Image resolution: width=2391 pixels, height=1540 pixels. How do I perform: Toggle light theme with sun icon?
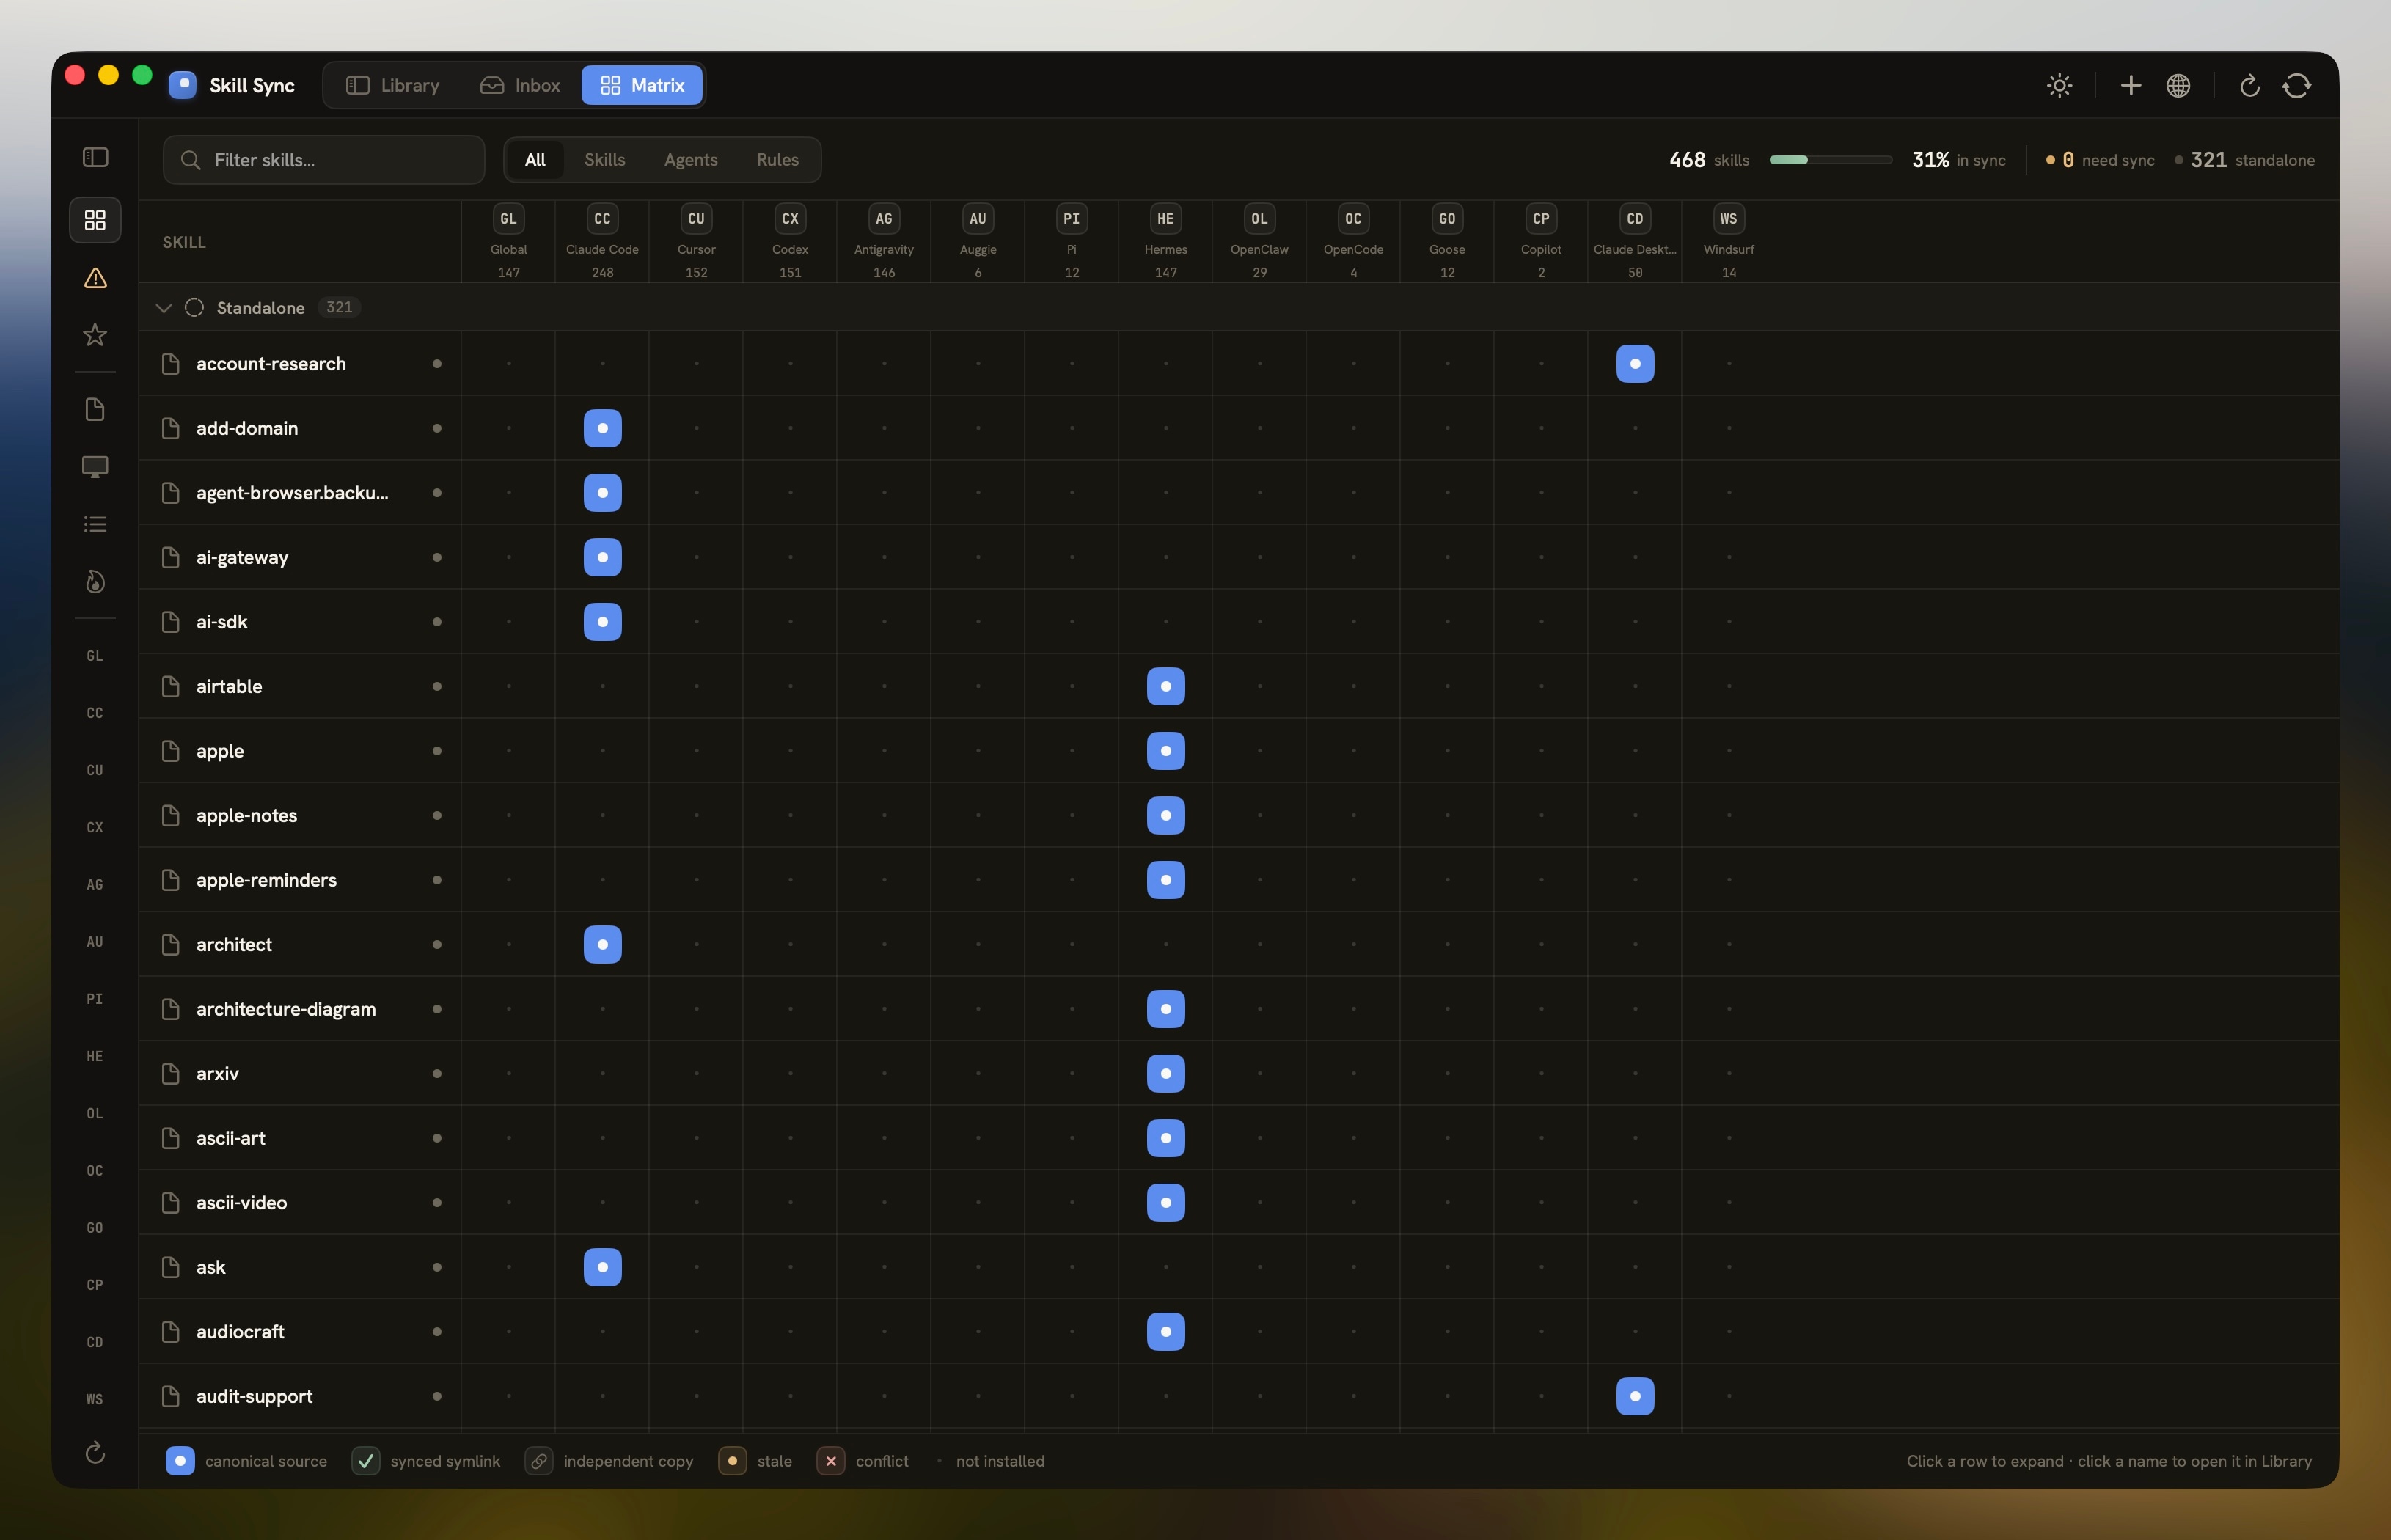point(2059,85)
